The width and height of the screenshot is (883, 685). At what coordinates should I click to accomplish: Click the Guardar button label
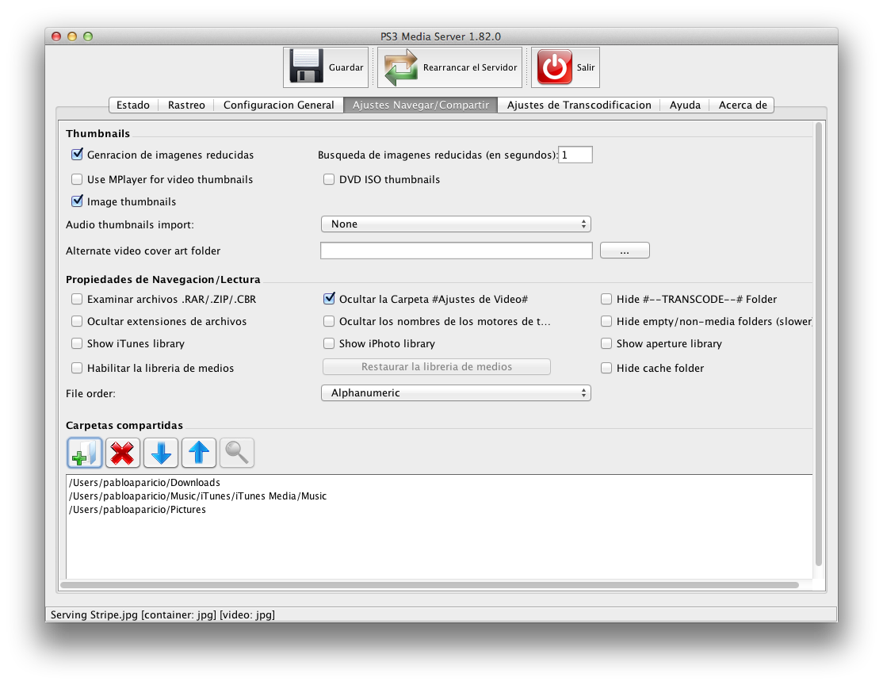pos(346,67)
